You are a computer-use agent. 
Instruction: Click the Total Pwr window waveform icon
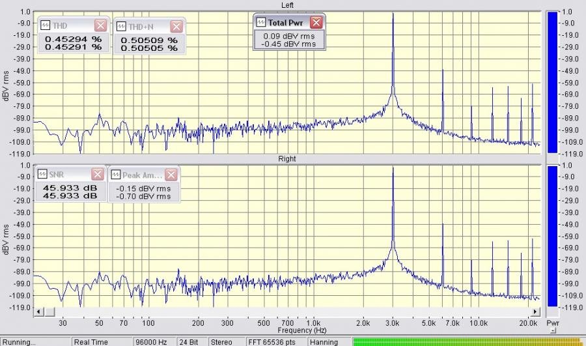260,22
